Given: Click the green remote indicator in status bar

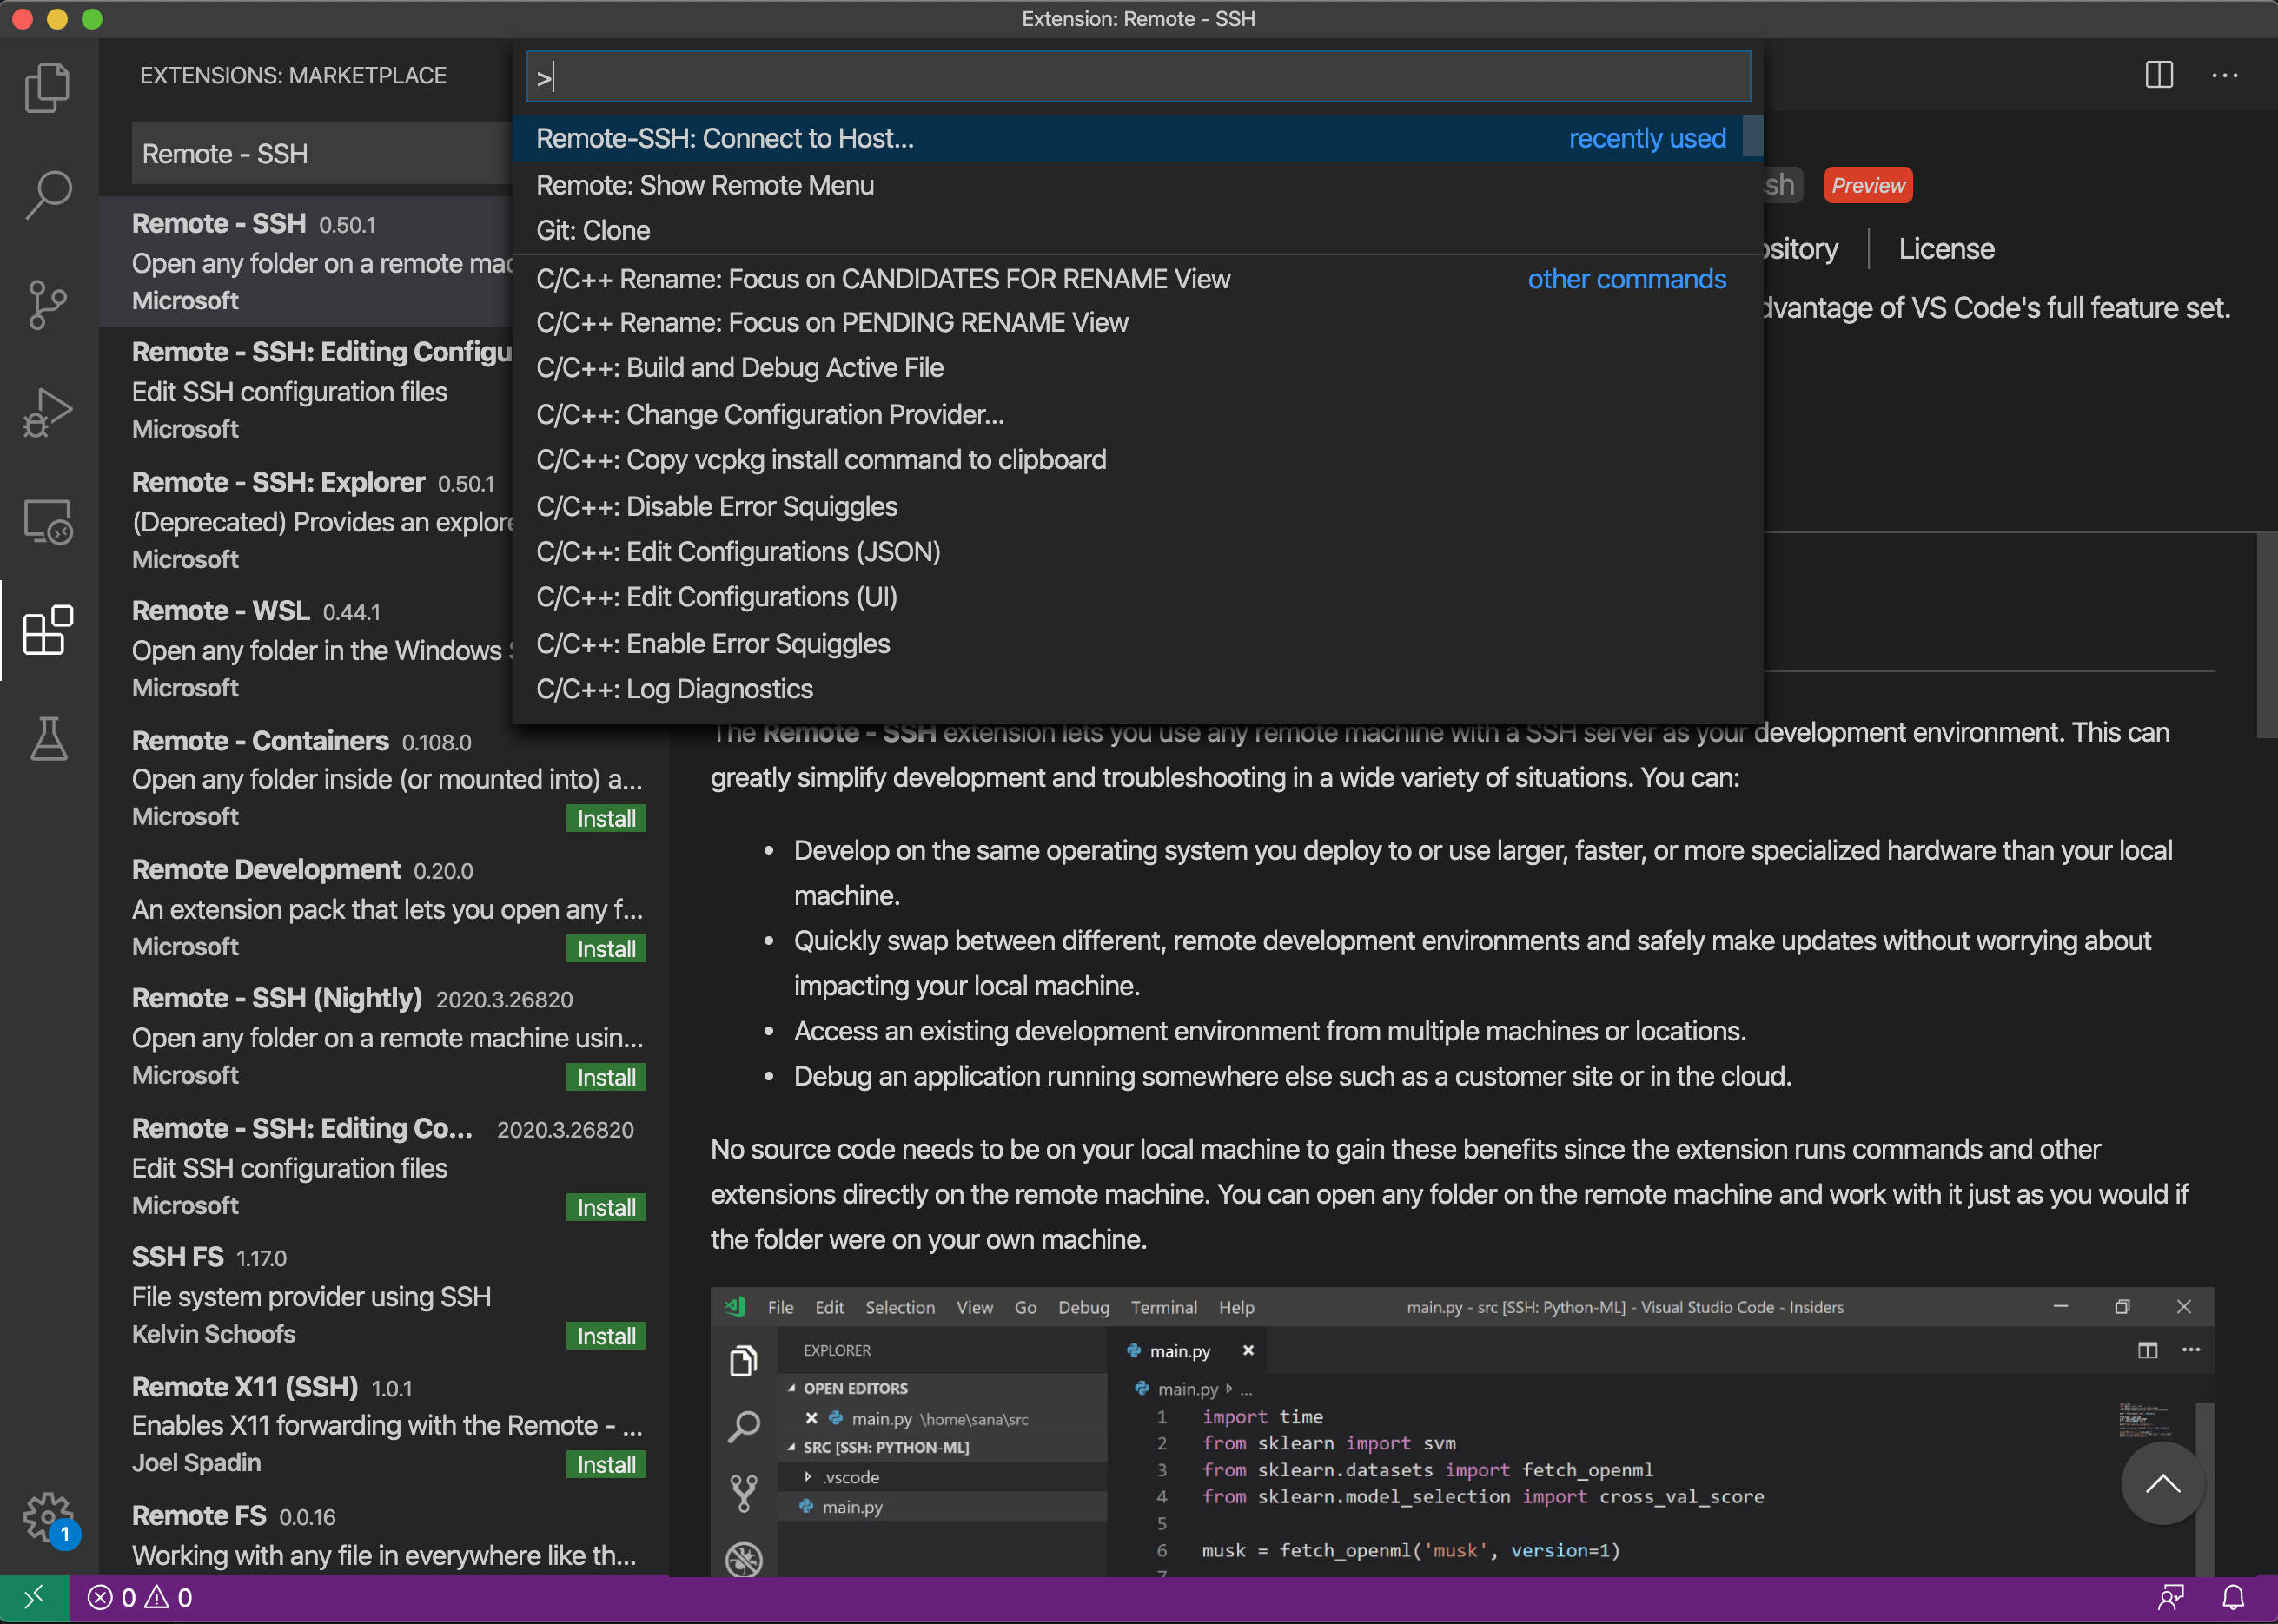Looking at the screenshot, I should pos(34,1597).
